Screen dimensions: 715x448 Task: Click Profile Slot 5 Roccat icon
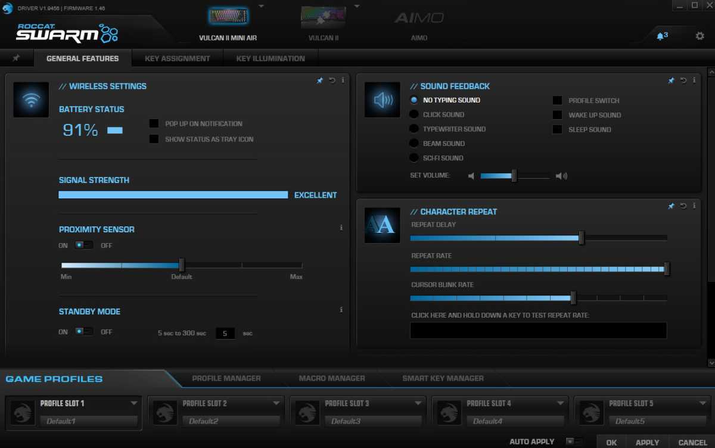pyautogui.click(x=592, y=412)
